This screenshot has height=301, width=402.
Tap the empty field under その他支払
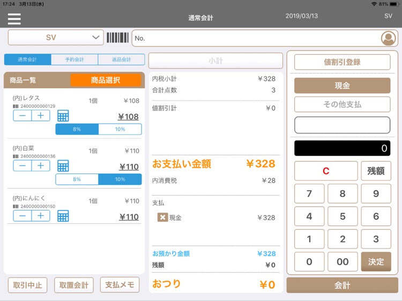point(343,125)
